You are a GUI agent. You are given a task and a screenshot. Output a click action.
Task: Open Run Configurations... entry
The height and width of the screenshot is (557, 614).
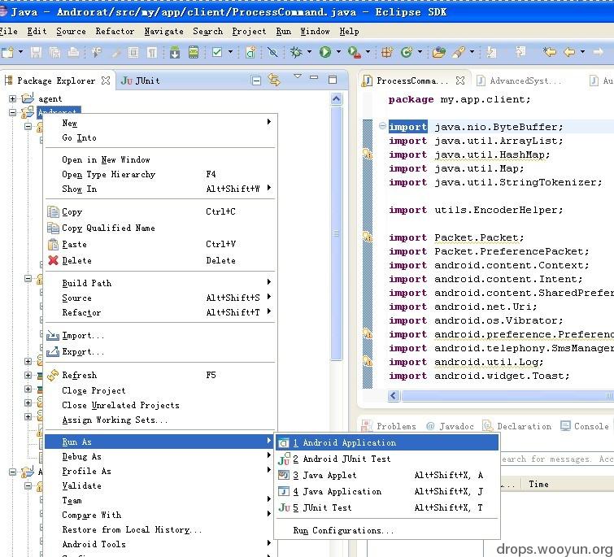[x=343, y=530]
